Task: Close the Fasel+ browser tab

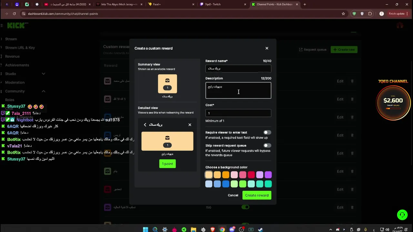Action: point(193,4)
